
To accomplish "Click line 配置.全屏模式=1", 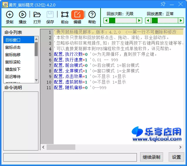I will pyautogui.click(x=71, y=71).
